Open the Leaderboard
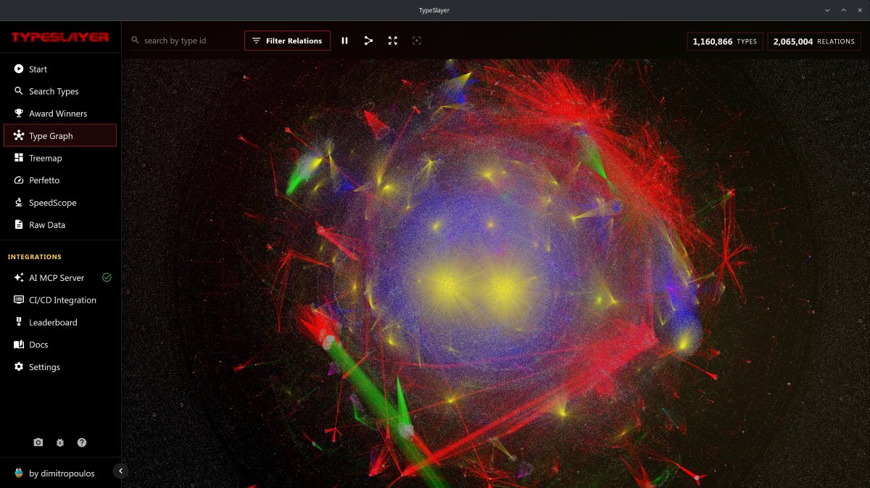 [x=60, y=322]
